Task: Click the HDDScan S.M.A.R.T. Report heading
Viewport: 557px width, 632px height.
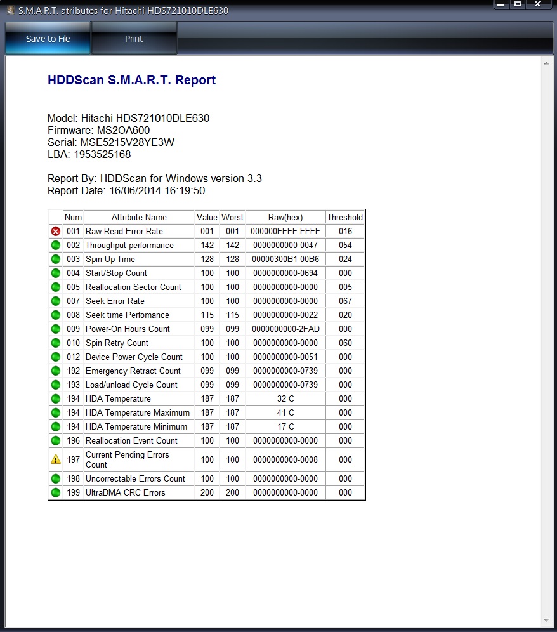Action: (x=131, y=80)
